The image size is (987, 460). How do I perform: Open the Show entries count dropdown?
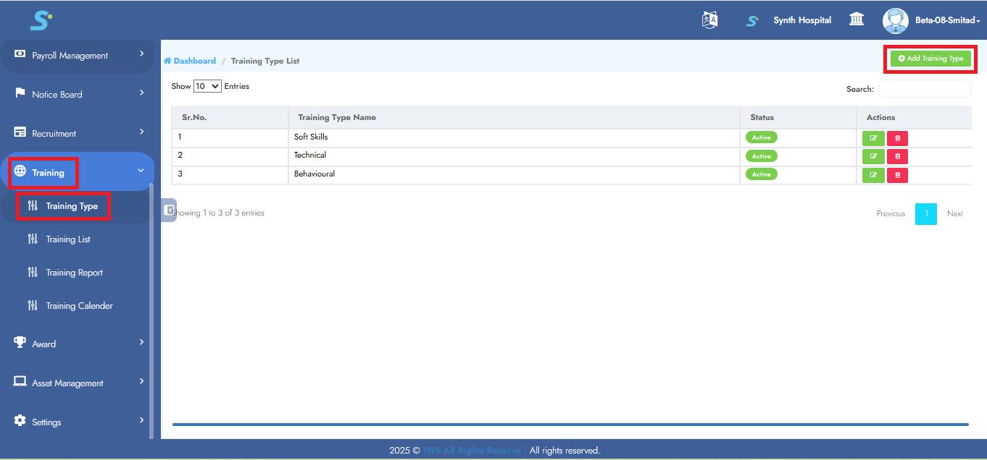207,86
